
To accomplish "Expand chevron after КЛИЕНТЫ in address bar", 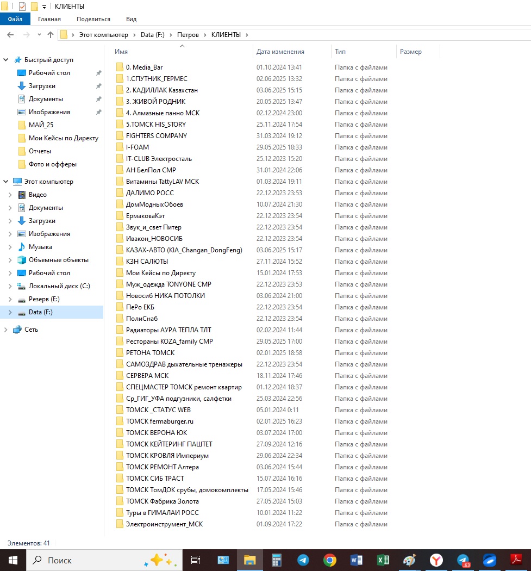I will (247, 35).
